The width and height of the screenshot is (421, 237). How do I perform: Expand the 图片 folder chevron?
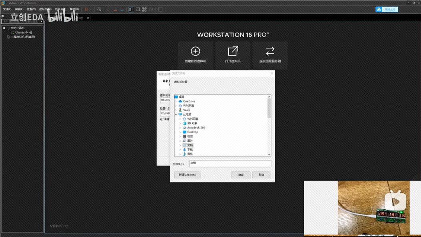pyautogui.click(x=180, y=141)
